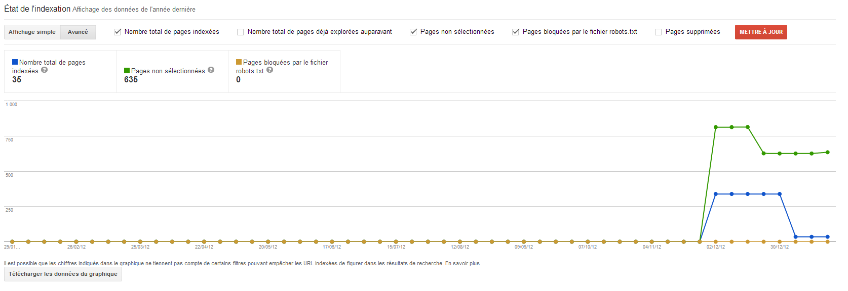Click the orange data point at 25/03/12

140,241
